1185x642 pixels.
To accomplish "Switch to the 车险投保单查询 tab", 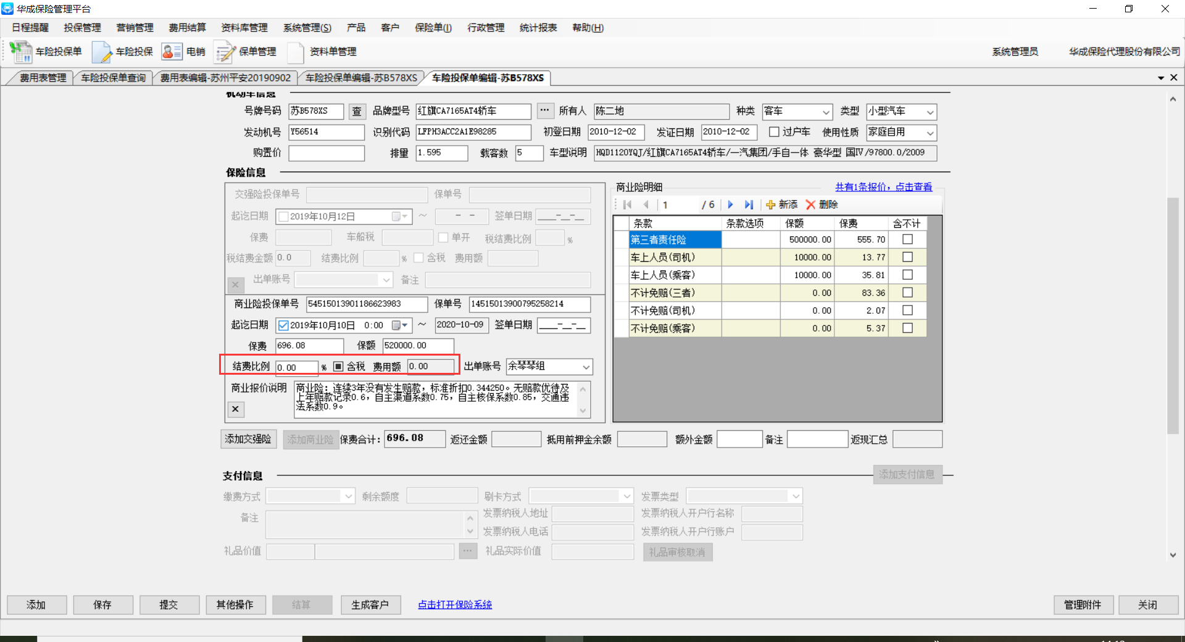I will [x=114, y=78].
